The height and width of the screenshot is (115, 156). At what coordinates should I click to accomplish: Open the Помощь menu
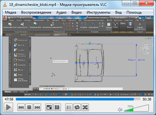pyautogui.click(x=134, y=12)
